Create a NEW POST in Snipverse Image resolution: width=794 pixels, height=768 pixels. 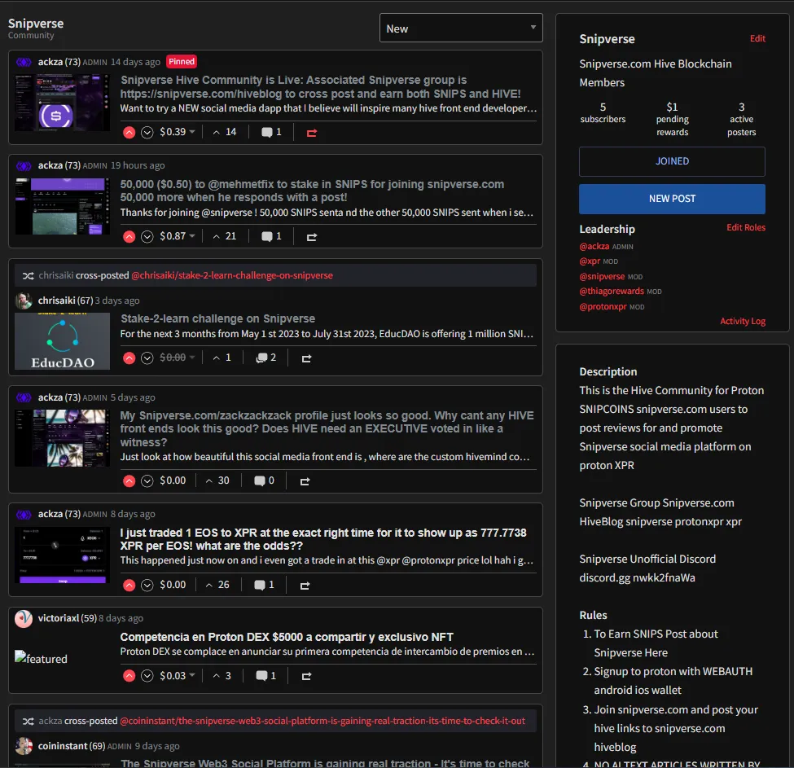(x=672, y=199)
